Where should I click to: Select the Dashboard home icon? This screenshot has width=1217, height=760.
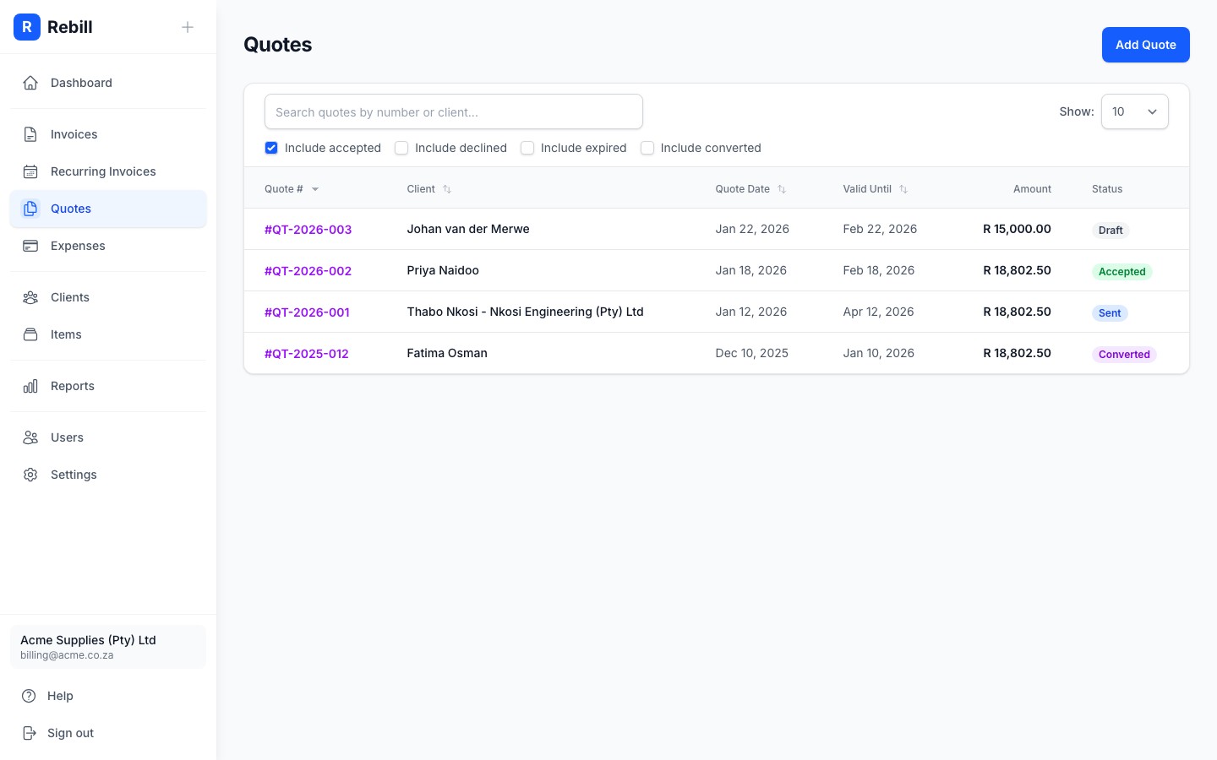tap(30, 82)
